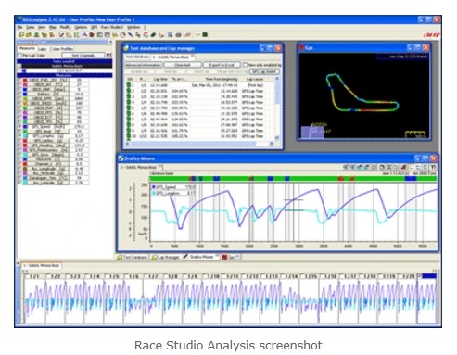Select lap 1/10 marker in bottom timeline
457x355 pixels.
(x=213, y=276)
